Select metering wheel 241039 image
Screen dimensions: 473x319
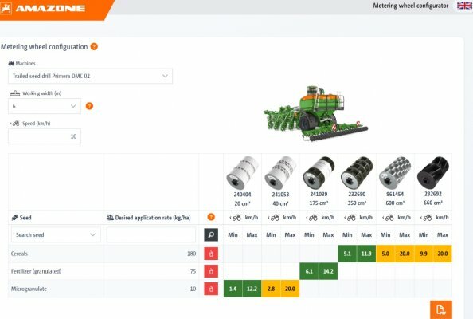click(319, 173)
